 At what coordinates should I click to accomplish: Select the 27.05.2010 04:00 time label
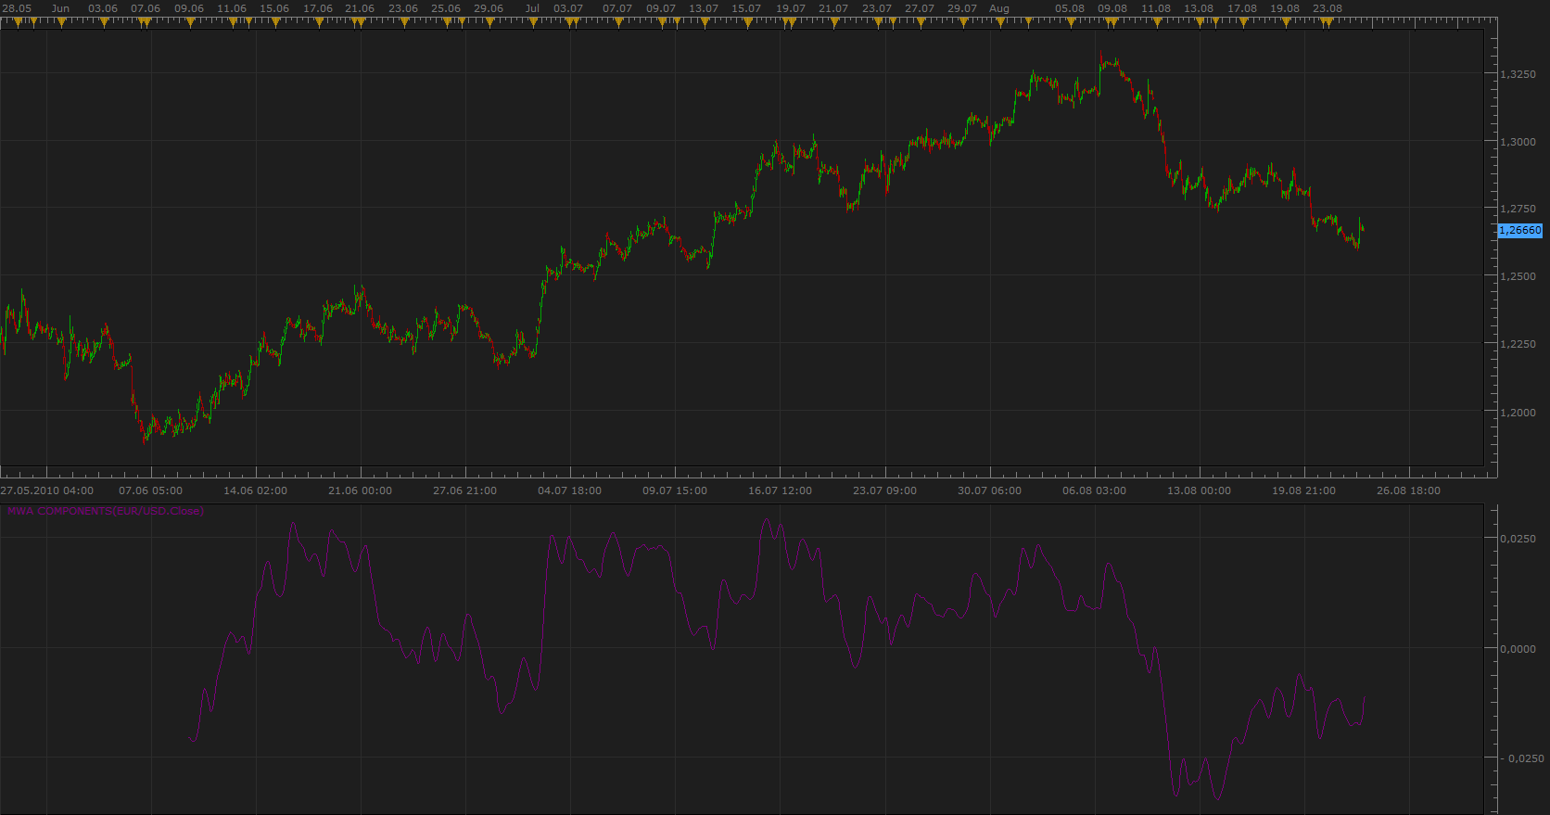pos(47,490)
